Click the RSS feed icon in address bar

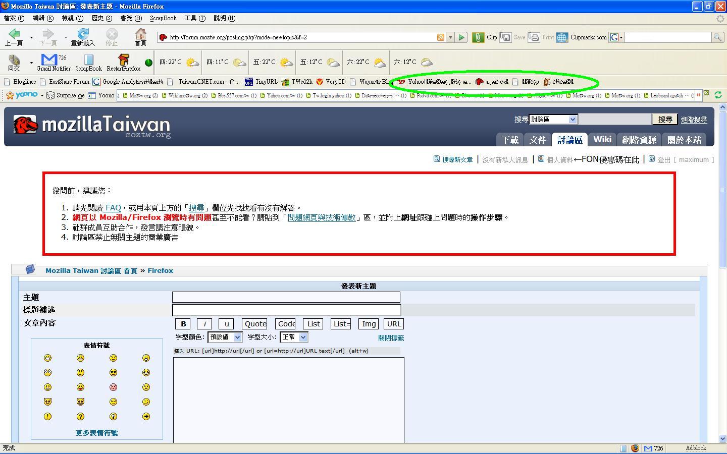pyautogui.click(x=441, y=37)
